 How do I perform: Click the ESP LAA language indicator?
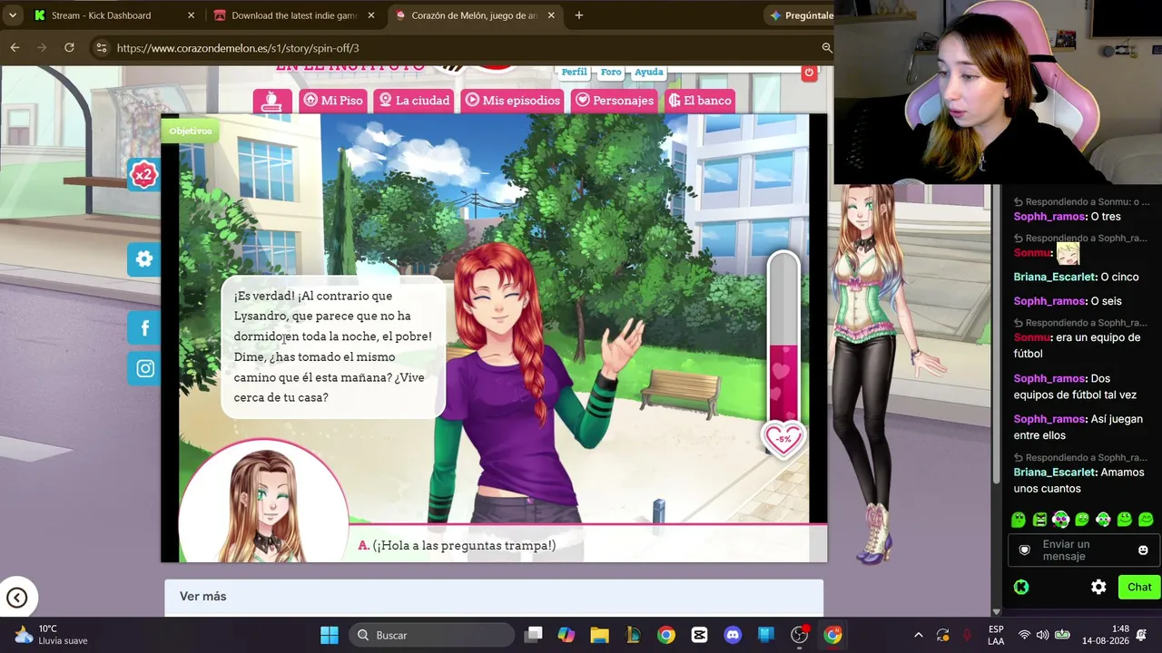(996, 635)
